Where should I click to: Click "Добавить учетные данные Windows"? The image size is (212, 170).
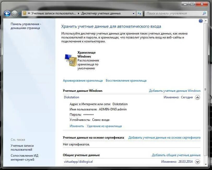tap(175, 90)
